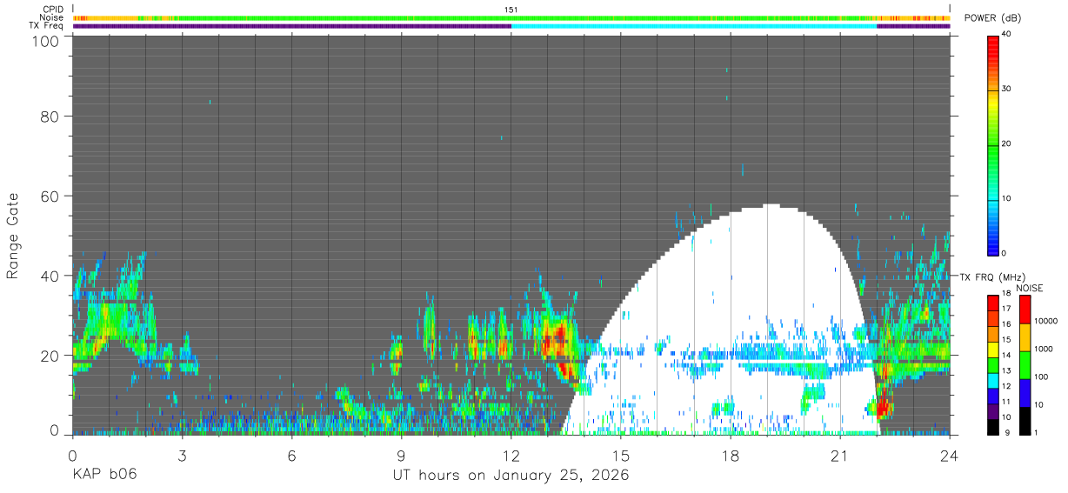Click the UT hours on January 25, 2026 title
Image resolution: width=1068 pixels, height=493 pixels.
(x=511, y=476)
